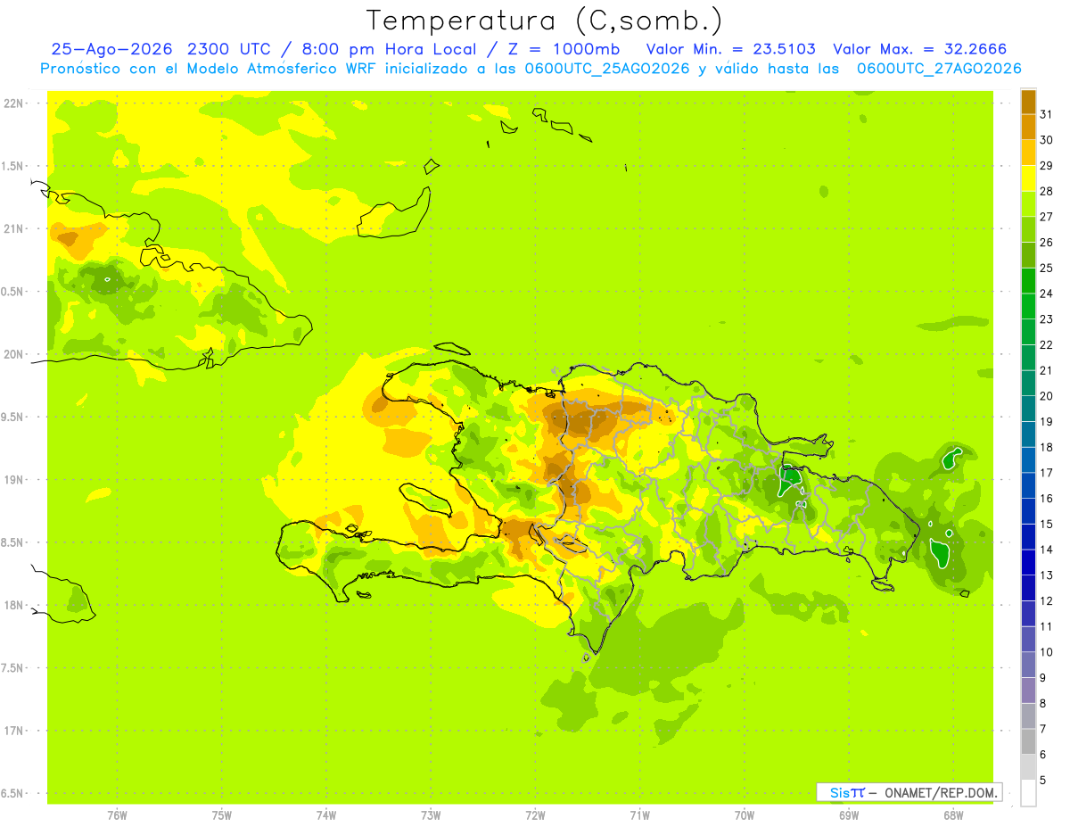Click the "69W" longitude label

(x=849, y=815)
